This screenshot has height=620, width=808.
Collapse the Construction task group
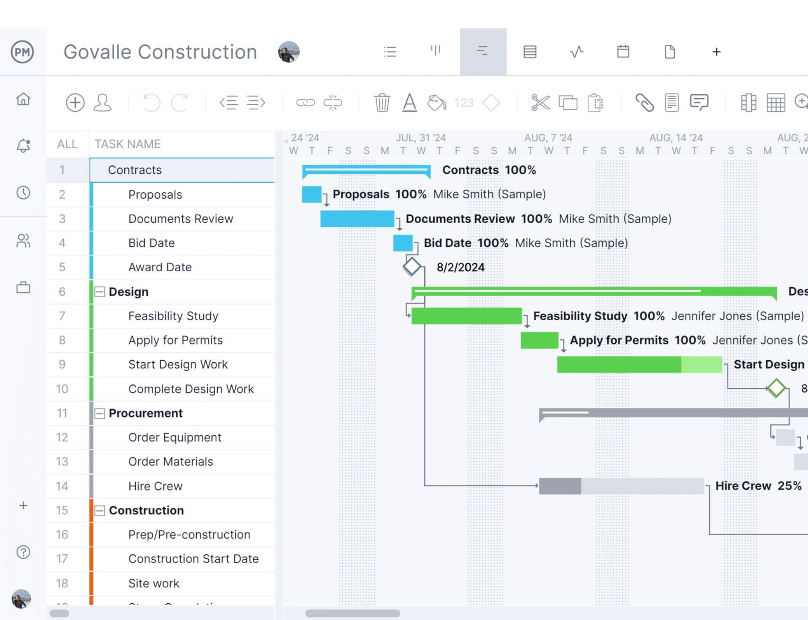(x=100, y=510)
